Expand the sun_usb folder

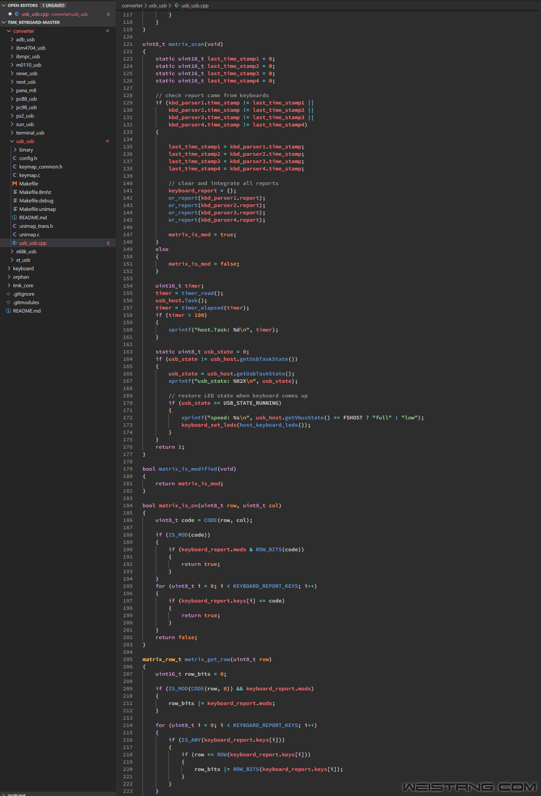click(12, 124)
